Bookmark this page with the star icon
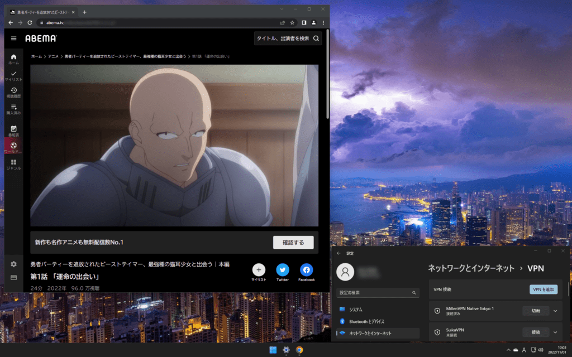The height and width of the screenshot is (357, 572). 292,22
